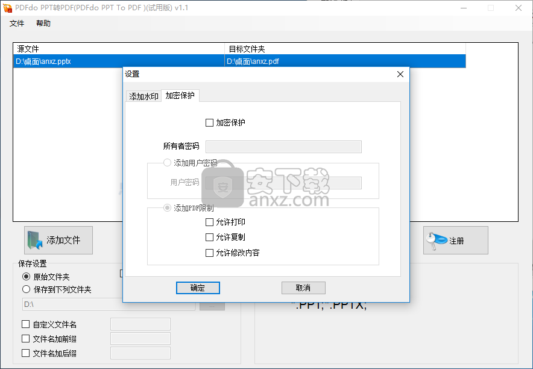Confirm settings with 确定 button
Viewport: 533px width, 369px height.
[x=198, y=288]
